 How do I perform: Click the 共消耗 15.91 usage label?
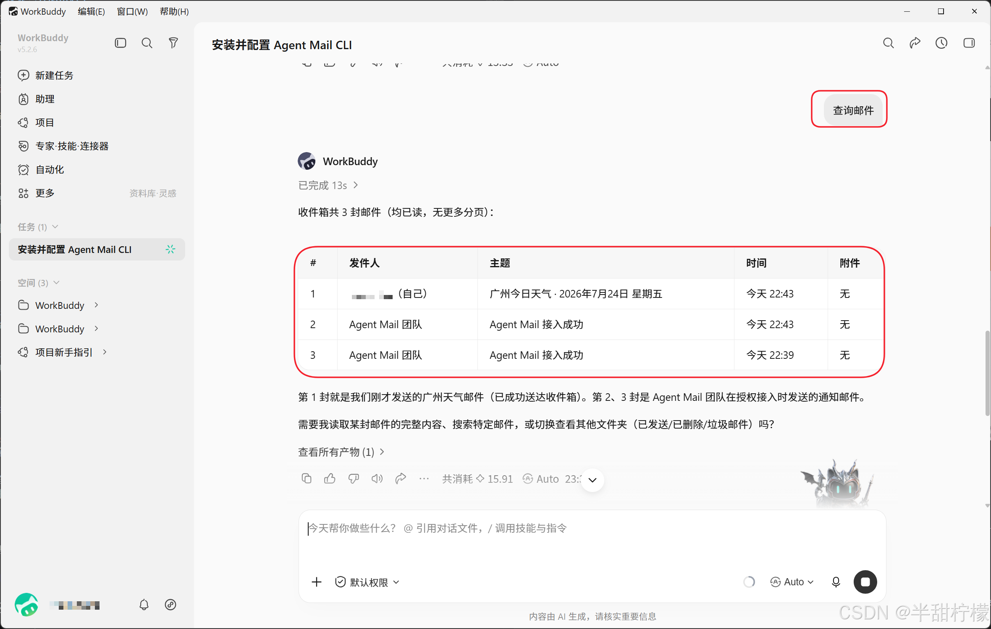(477, 479)
